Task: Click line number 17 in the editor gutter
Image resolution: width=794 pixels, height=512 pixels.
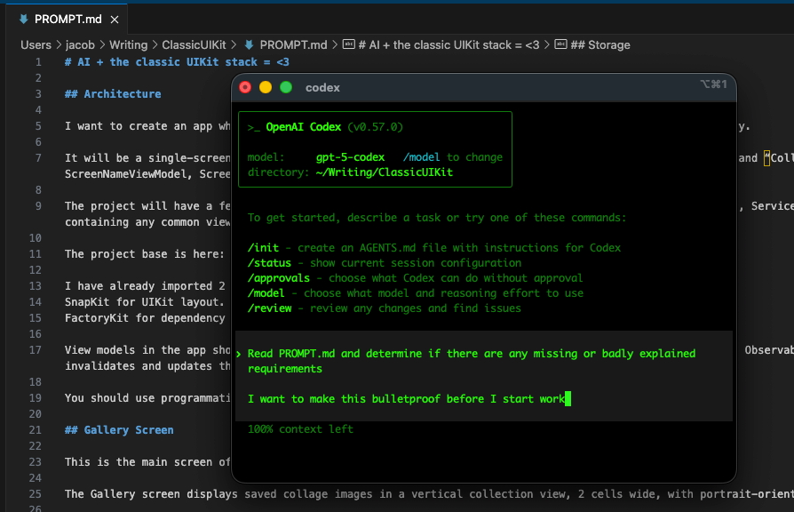Action: click(35, 350)
